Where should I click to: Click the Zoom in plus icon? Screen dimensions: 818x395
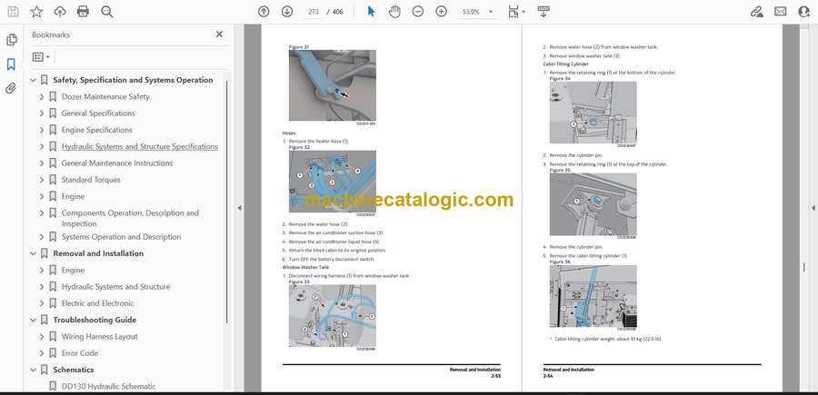pyautogui.click(x=441, y=12)
